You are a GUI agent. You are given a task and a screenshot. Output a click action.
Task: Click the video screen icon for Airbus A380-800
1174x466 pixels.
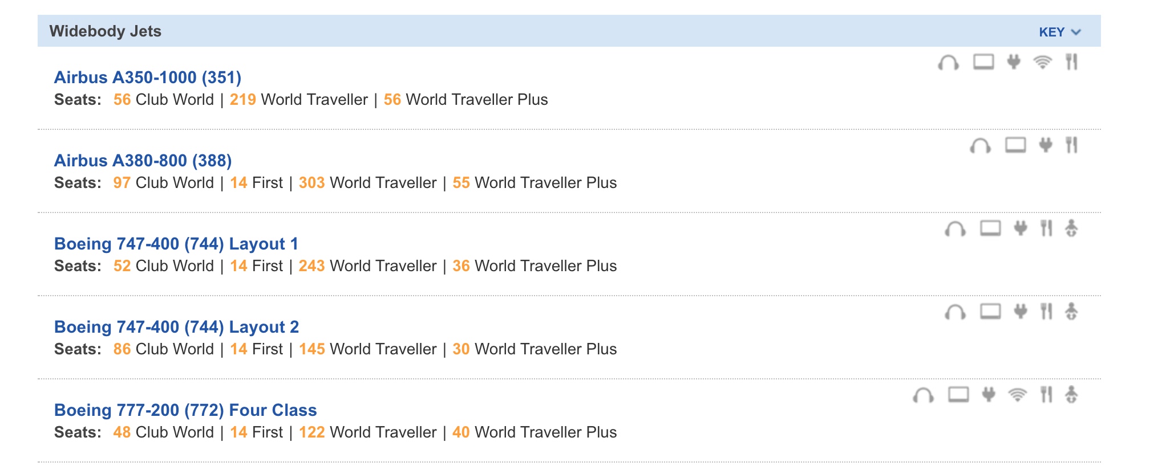coord(1015,145)
